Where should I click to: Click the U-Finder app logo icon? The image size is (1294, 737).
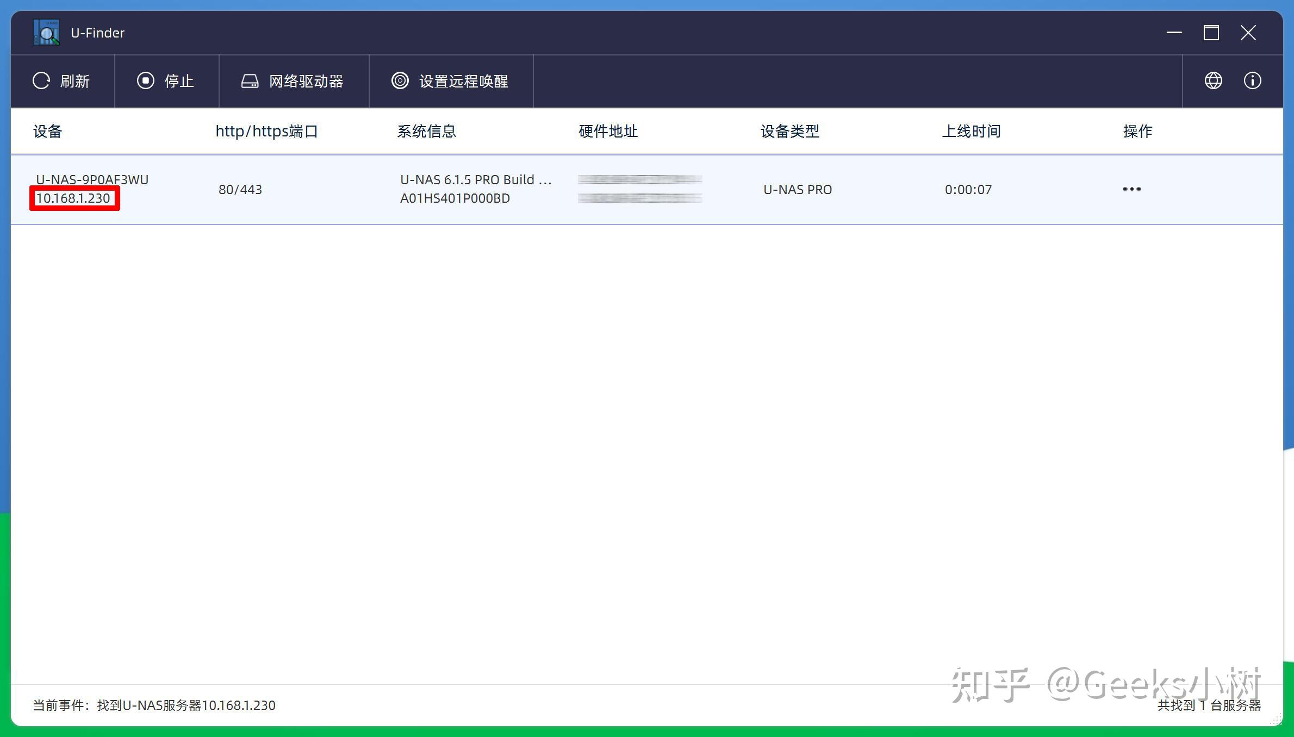[46, 33]
